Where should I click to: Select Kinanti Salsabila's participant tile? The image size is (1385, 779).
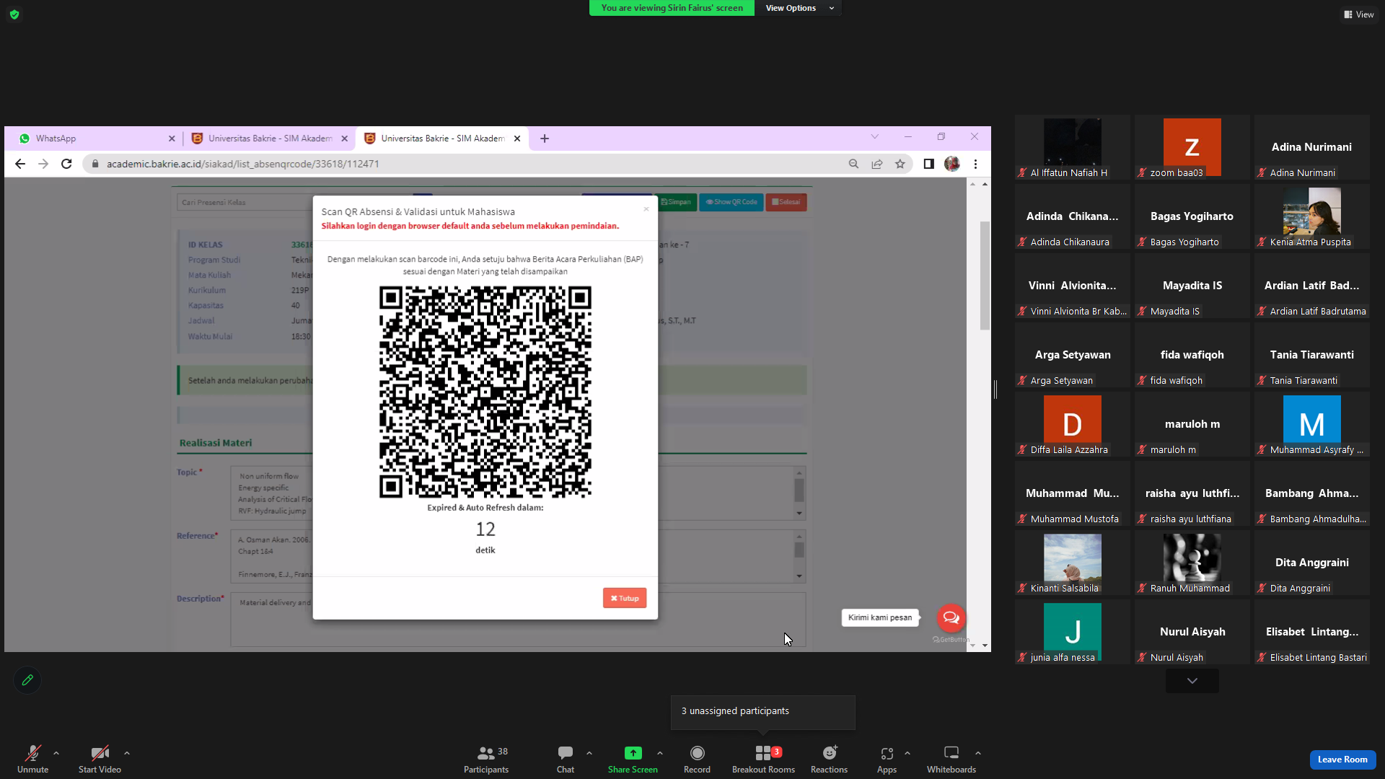coord(1072,564)
